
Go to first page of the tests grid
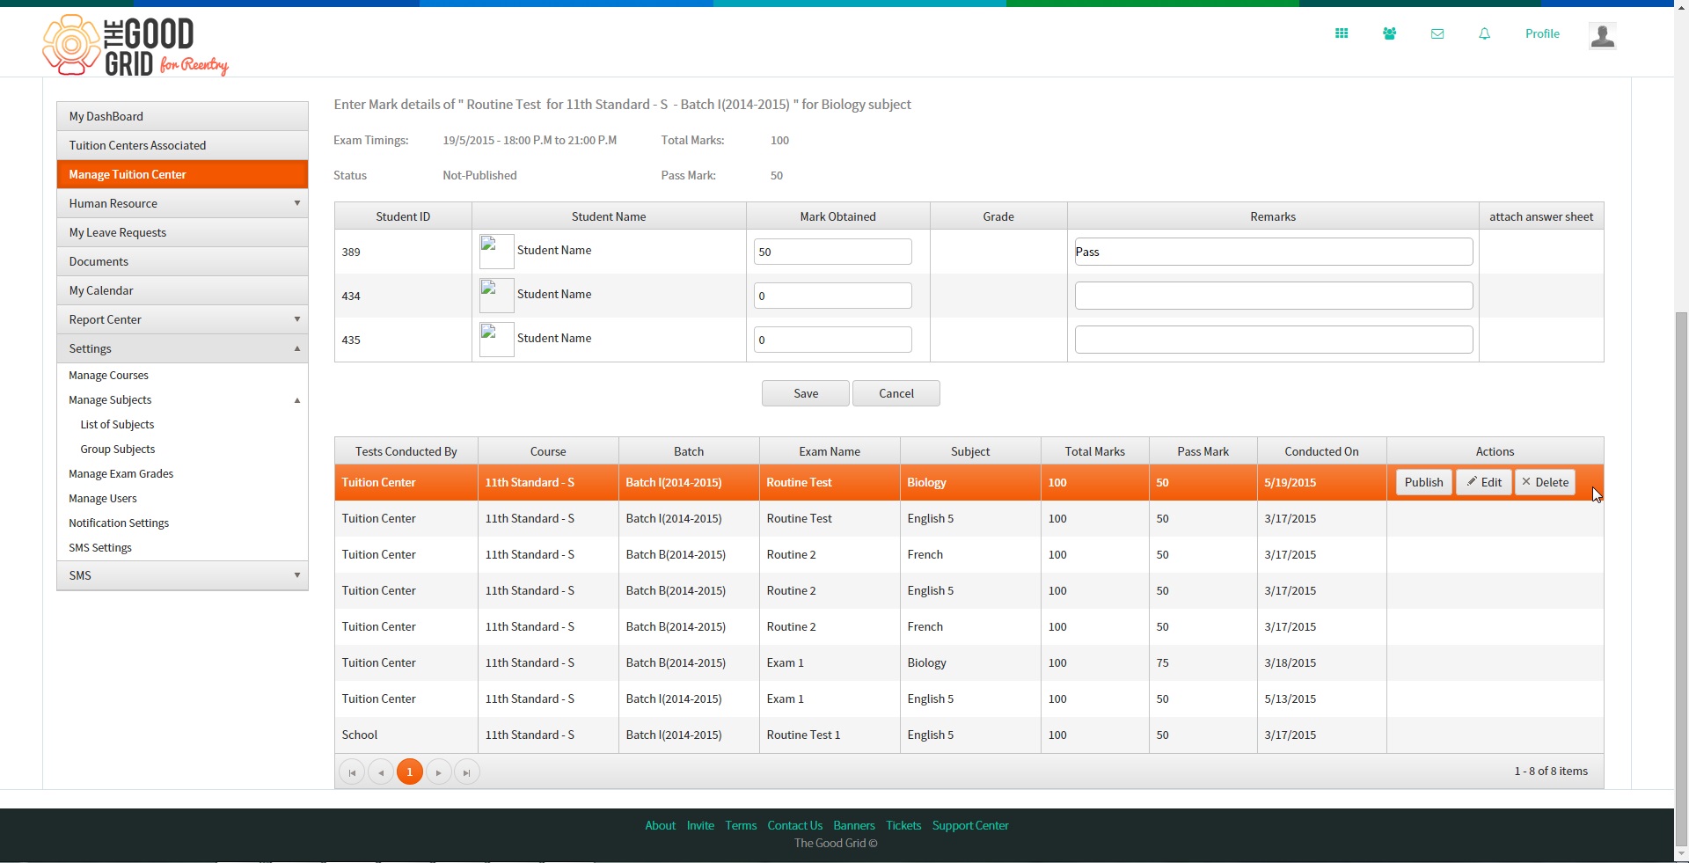[x=352, y=772]
